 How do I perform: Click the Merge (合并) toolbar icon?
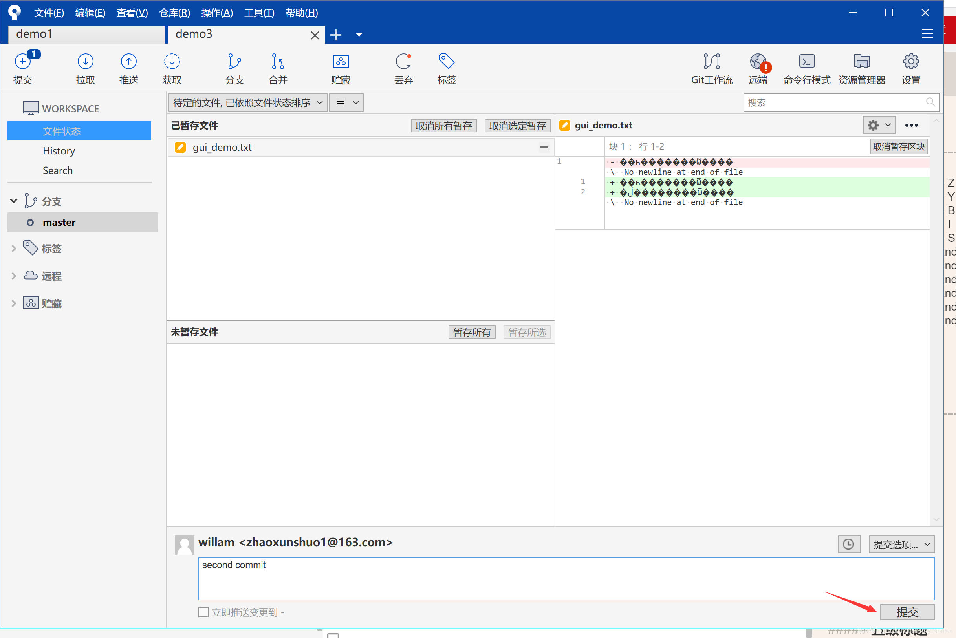(x=278, y=62)
